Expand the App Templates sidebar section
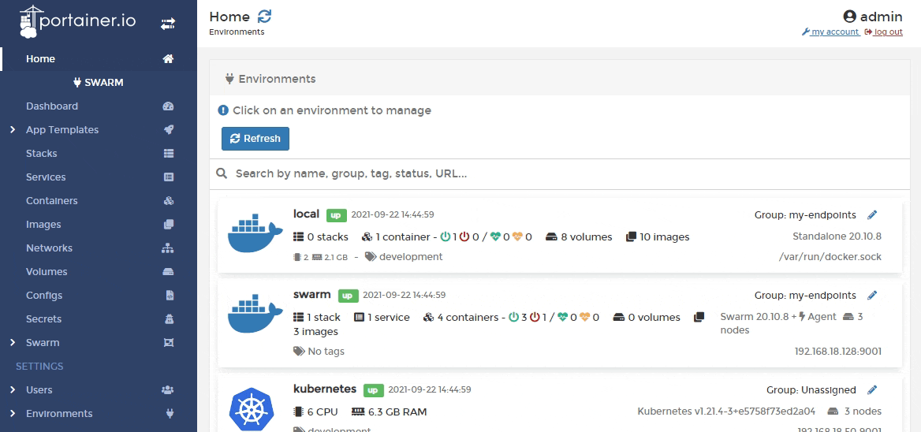 (x=13, y=130)
